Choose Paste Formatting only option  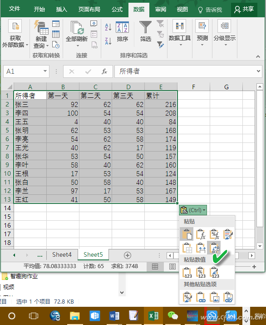[x=187, y=297]
